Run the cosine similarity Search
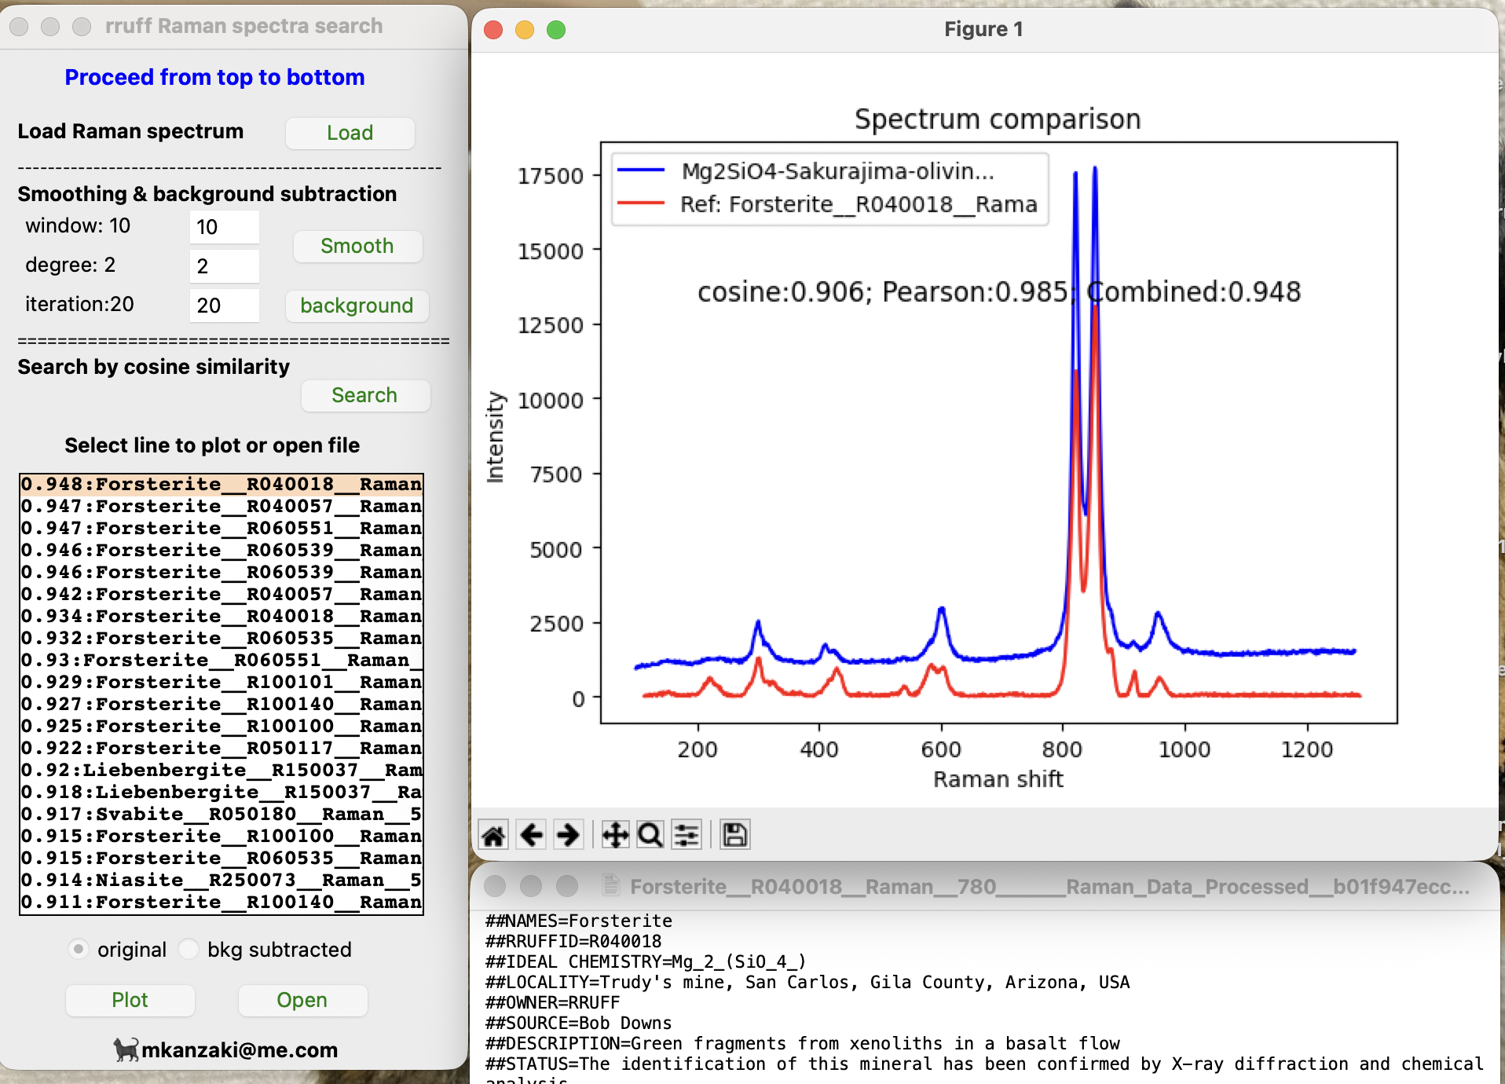Viewport: 1505px width, 1084px height. [364, 395]
